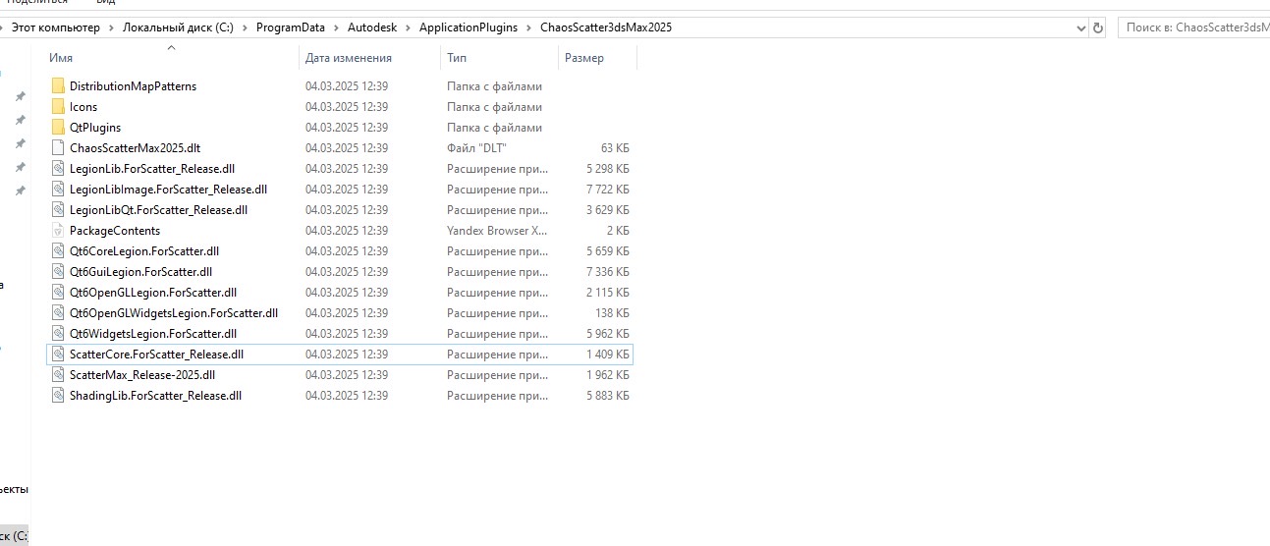Select the PackageContents file name
The height and width of the screenshot is (546, 1270).
[115, 231]
